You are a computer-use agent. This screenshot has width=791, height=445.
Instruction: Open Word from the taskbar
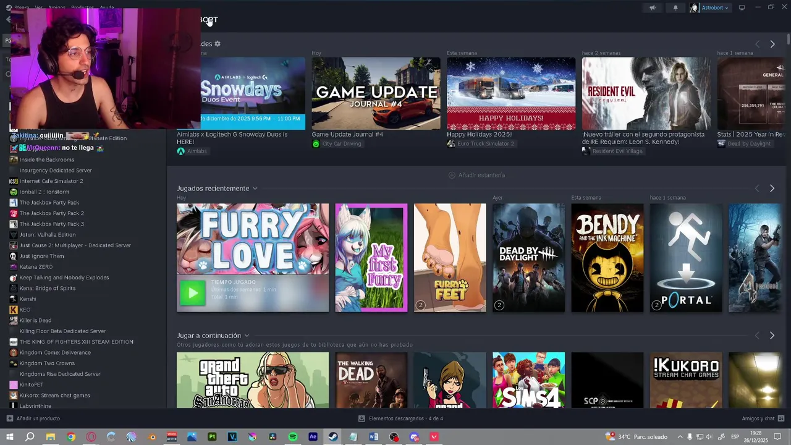tap(373, 437)
